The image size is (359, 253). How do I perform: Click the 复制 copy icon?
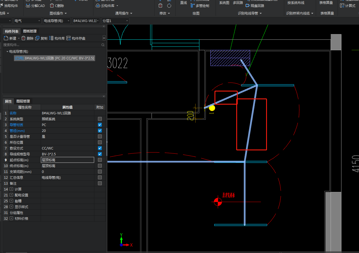pyautogui.click(x=37, y=38)
